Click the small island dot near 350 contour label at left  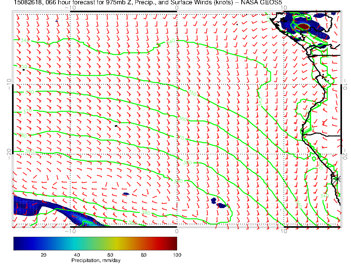[23, 70]
